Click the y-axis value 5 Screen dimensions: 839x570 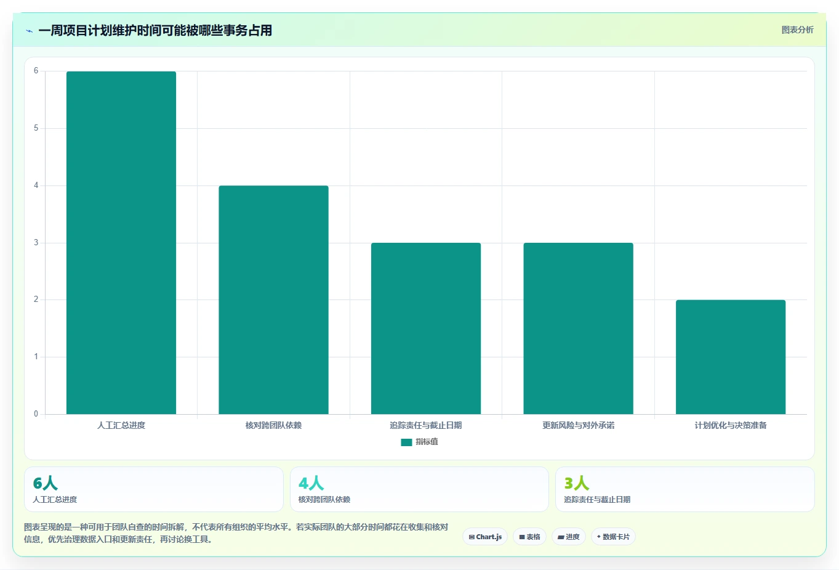(36, 128)
